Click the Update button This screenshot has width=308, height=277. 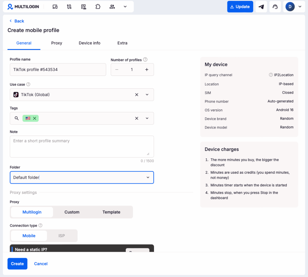(x=240, y=7)
